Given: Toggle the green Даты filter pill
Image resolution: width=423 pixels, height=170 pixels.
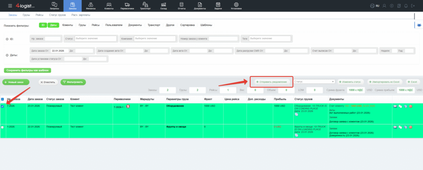Looking at the screenshot, I should point(53,25).
